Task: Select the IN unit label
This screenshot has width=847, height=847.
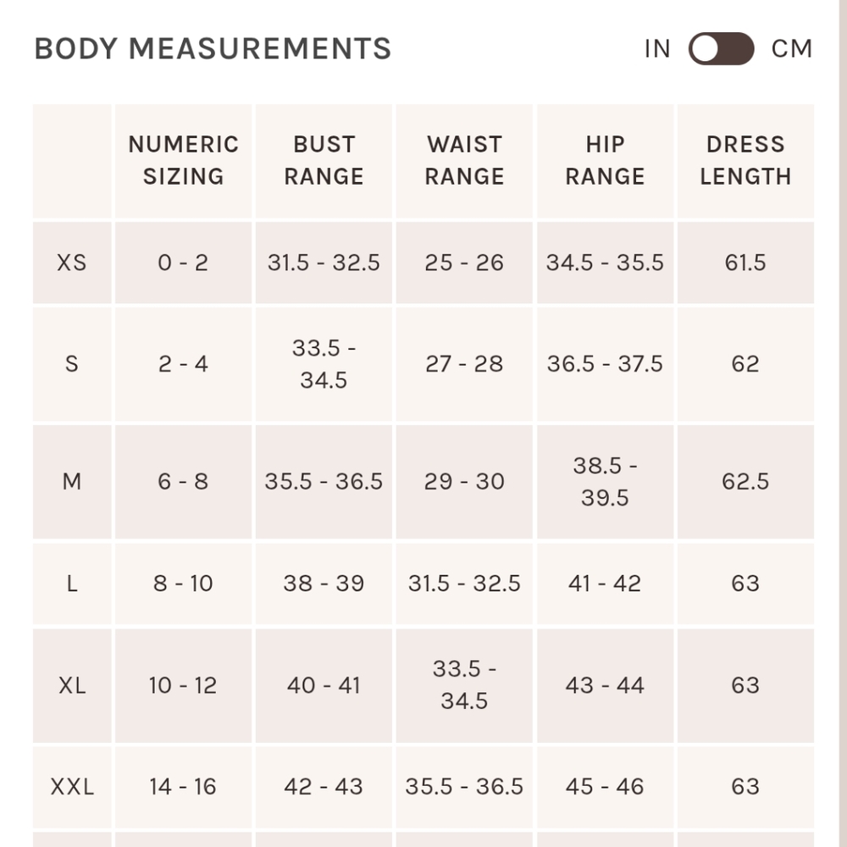Action: pos(657,48)
